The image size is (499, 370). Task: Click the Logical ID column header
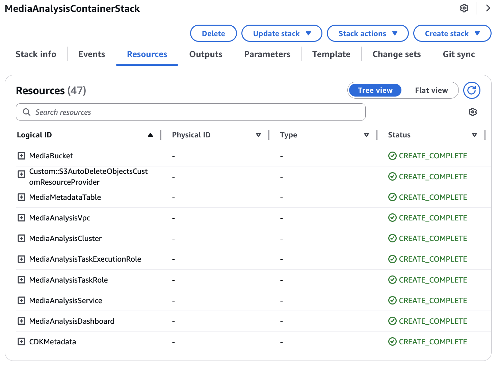pyautogui.click(x=34, y=135)
